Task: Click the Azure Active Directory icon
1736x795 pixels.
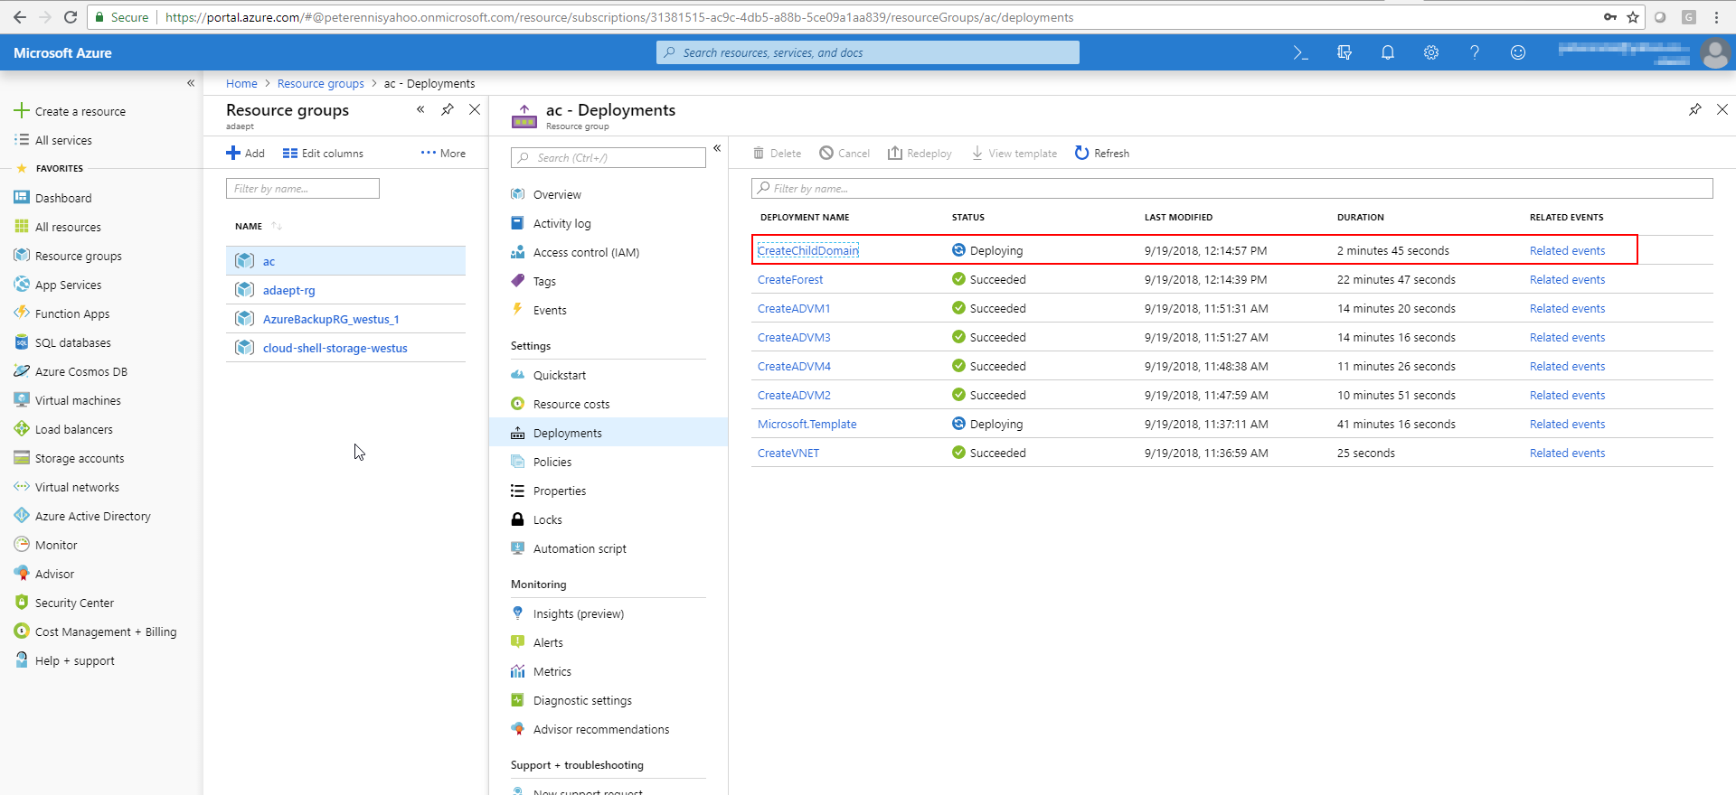Action: (x=22, y=516)
